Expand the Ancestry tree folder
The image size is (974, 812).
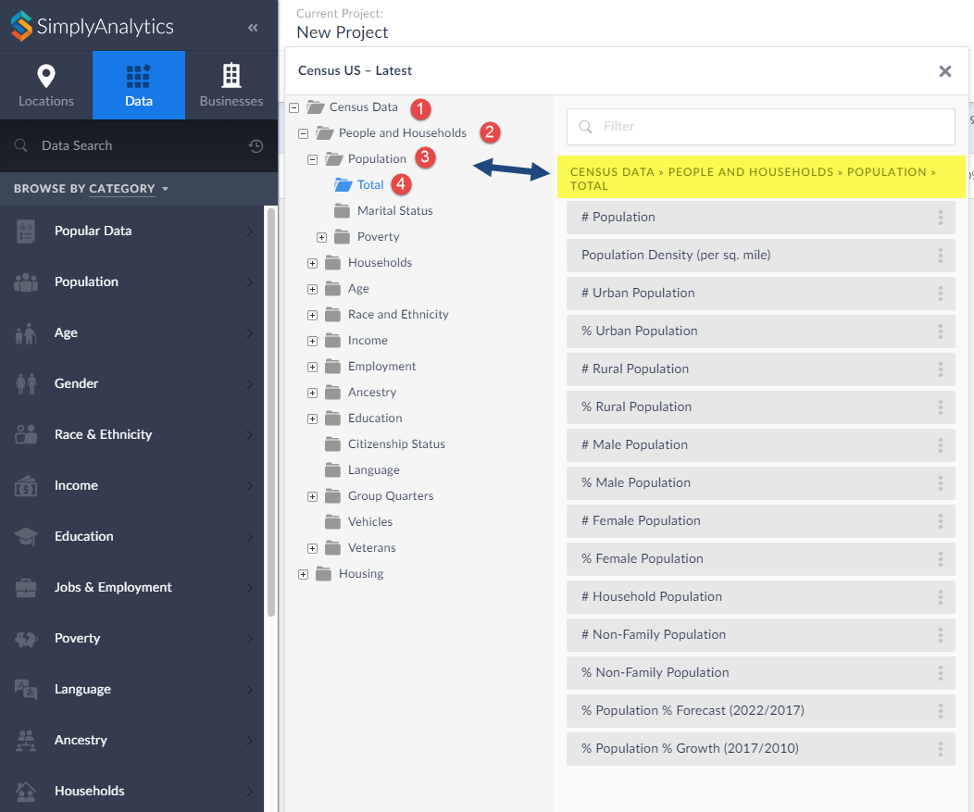(312, 394)
